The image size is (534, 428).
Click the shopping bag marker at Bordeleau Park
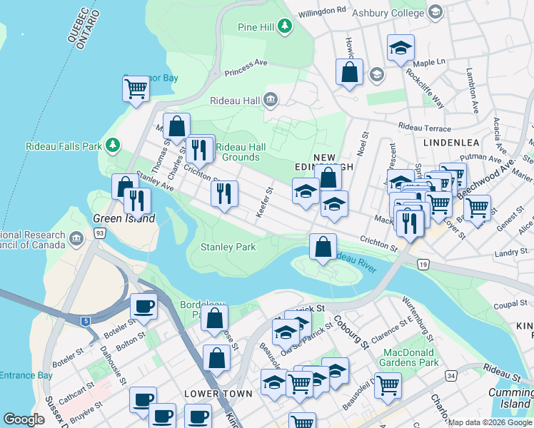click(x=214, y=320)
